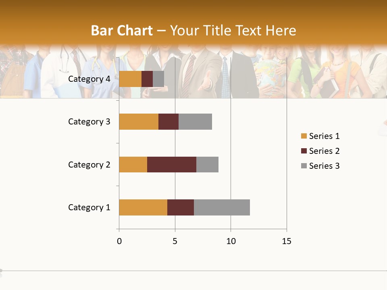Screen dimensions: 387x290
Task: Select the slide title text
Action: (193, 31)
